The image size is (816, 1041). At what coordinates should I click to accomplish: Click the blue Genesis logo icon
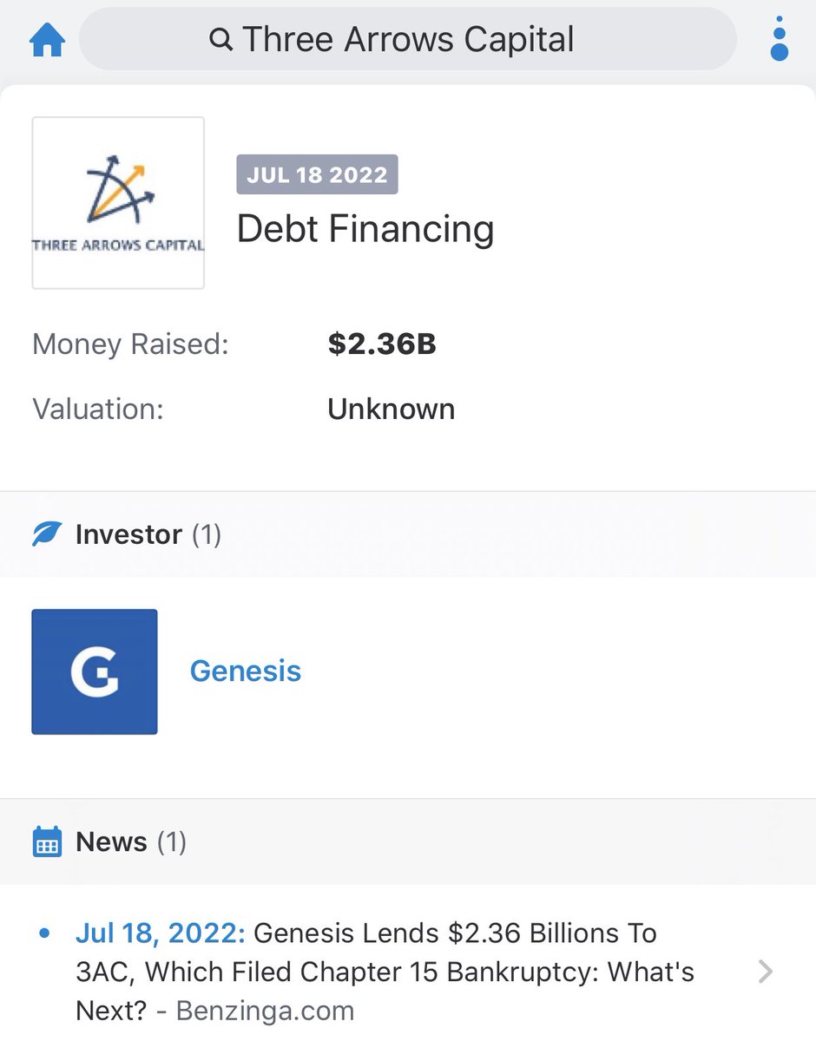(95, 671)
